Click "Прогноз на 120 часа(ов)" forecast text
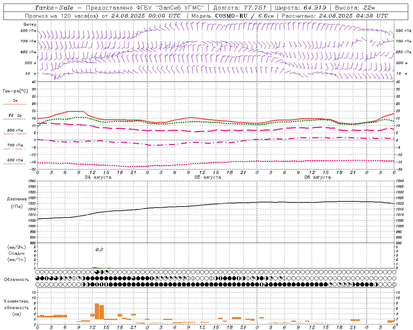Image resolution: width=413 pixels, height=330 pixels. [62, 16]
